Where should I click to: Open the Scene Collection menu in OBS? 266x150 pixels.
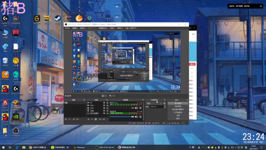pyautogui.click(x=103, y=28)
